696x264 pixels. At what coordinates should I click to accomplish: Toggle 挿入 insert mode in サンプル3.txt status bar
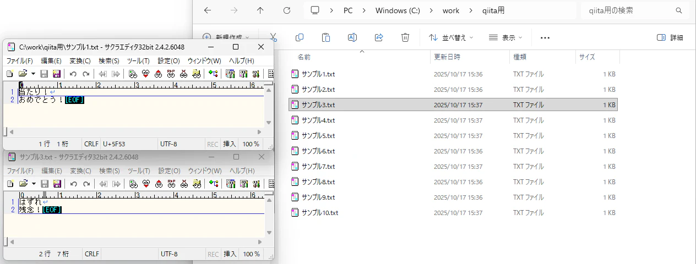pos(230,254)
